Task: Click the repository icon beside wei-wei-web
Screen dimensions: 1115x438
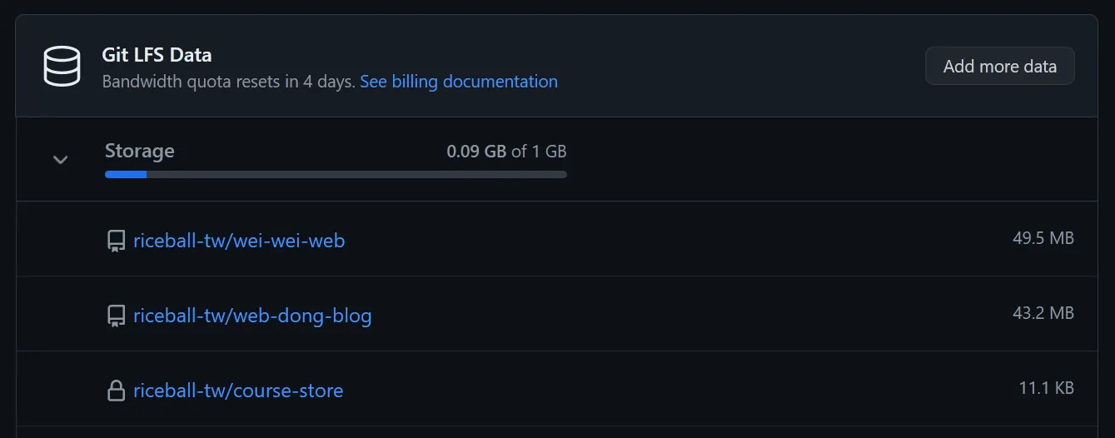Action: click(x=116, y=241)
